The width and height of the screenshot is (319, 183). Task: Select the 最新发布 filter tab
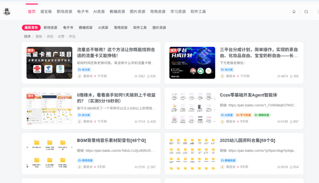[x=31, y=27]
